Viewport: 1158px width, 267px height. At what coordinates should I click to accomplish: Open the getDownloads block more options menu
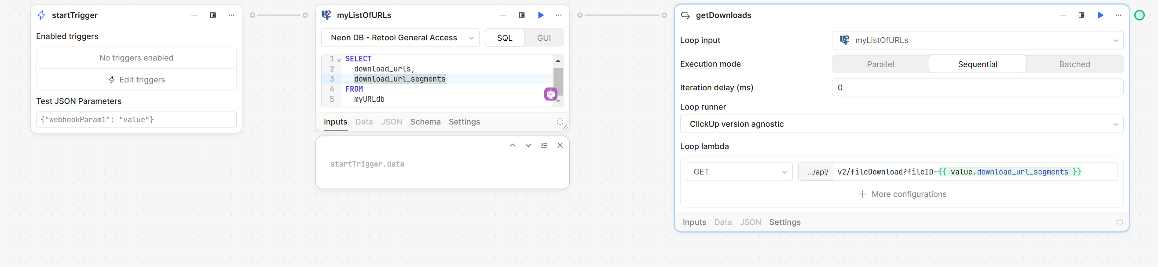[x=1118, y=15]
